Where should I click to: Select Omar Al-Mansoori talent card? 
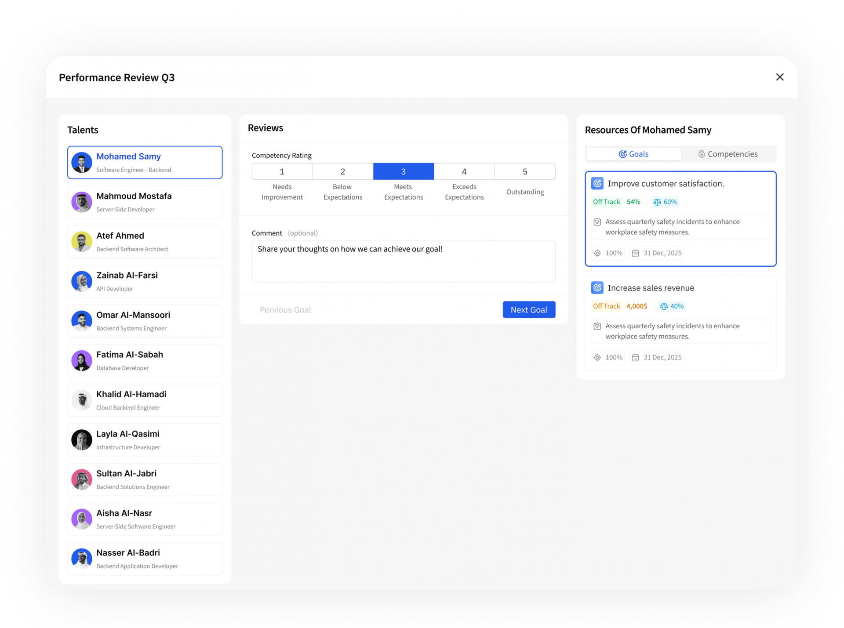coord(145,321)
